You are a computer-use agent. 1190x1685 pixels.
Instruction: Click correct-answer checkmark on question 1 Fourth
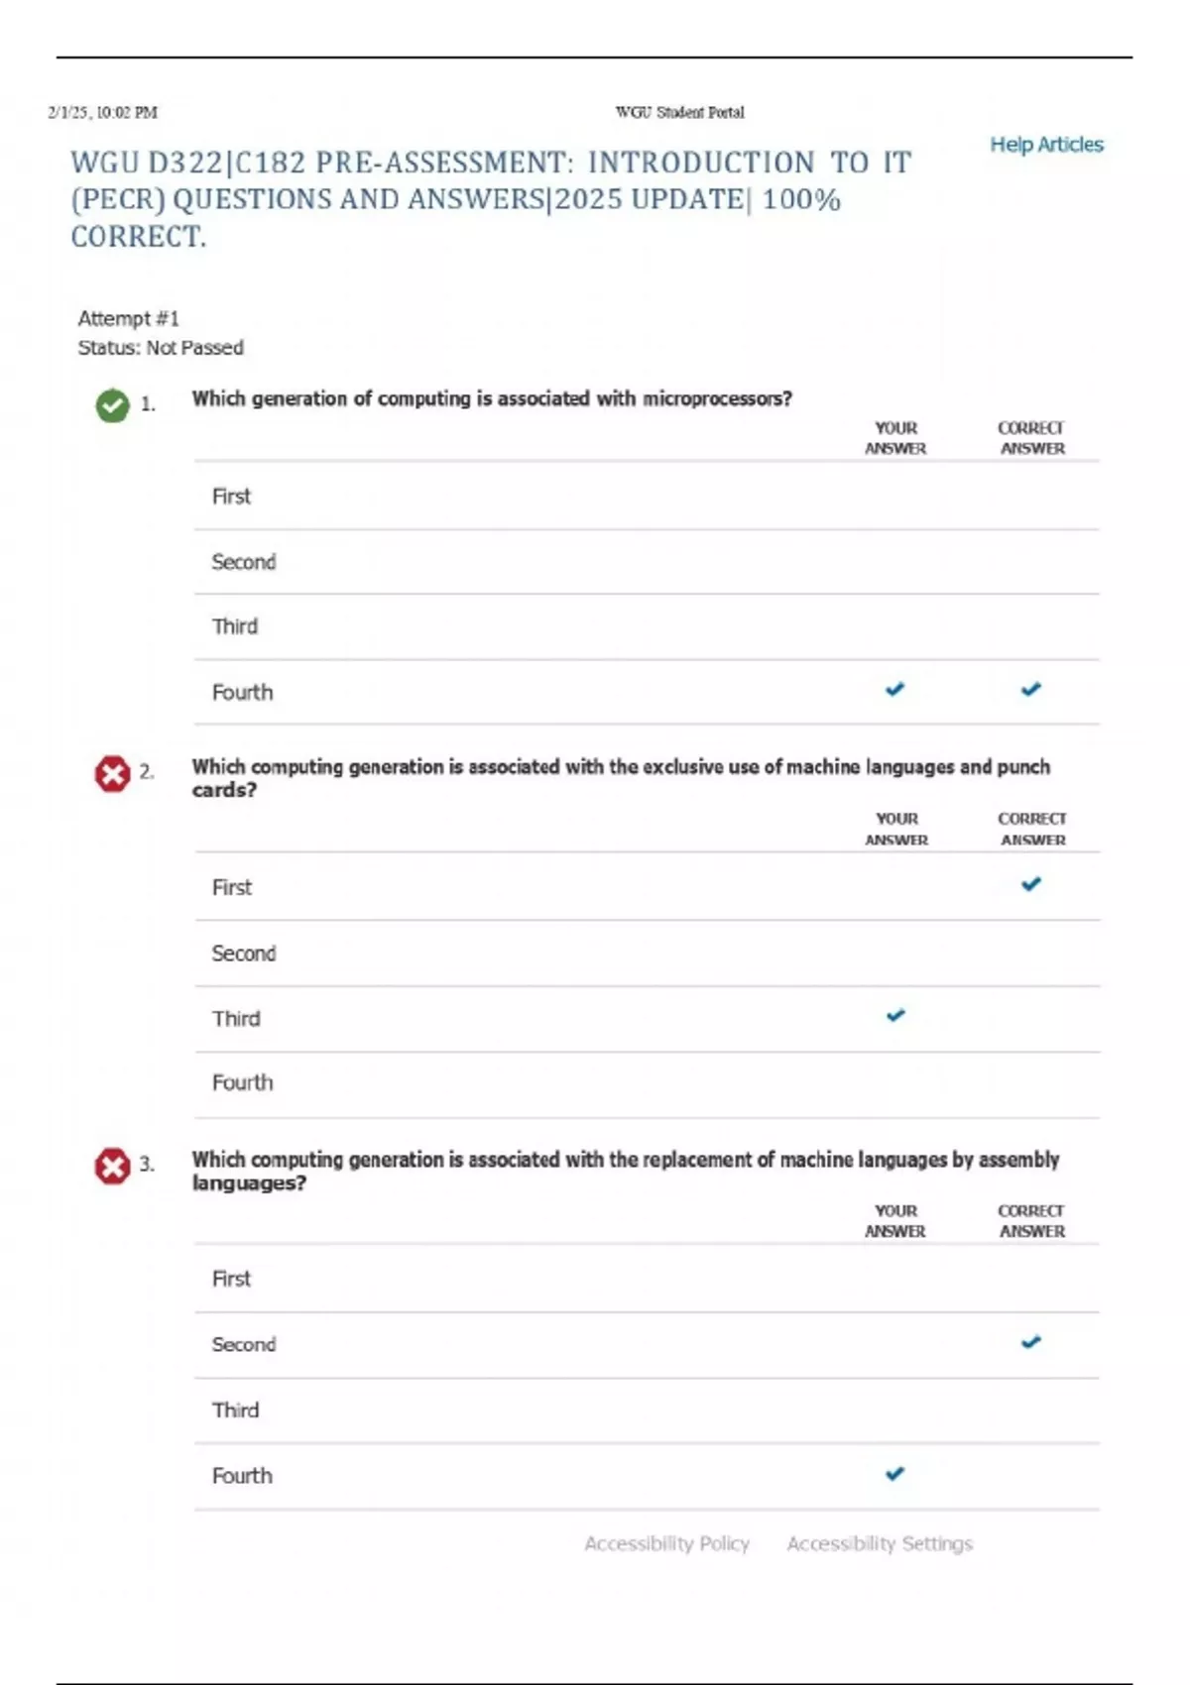[1031, 689]
